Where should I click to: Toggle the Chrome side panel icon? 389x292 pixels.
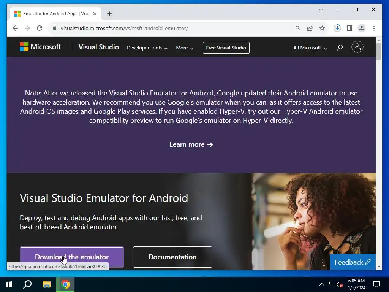click(349, 28)
